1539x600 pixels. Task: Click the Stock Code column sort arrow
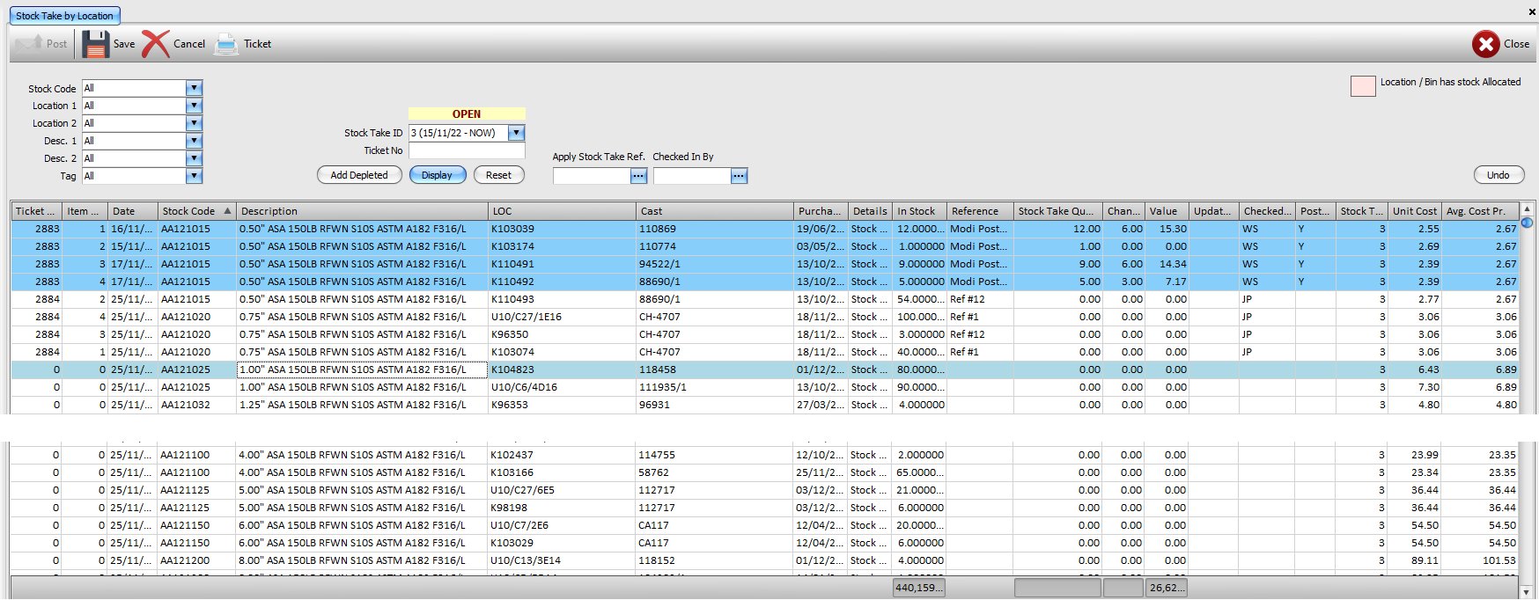[227, 211]
